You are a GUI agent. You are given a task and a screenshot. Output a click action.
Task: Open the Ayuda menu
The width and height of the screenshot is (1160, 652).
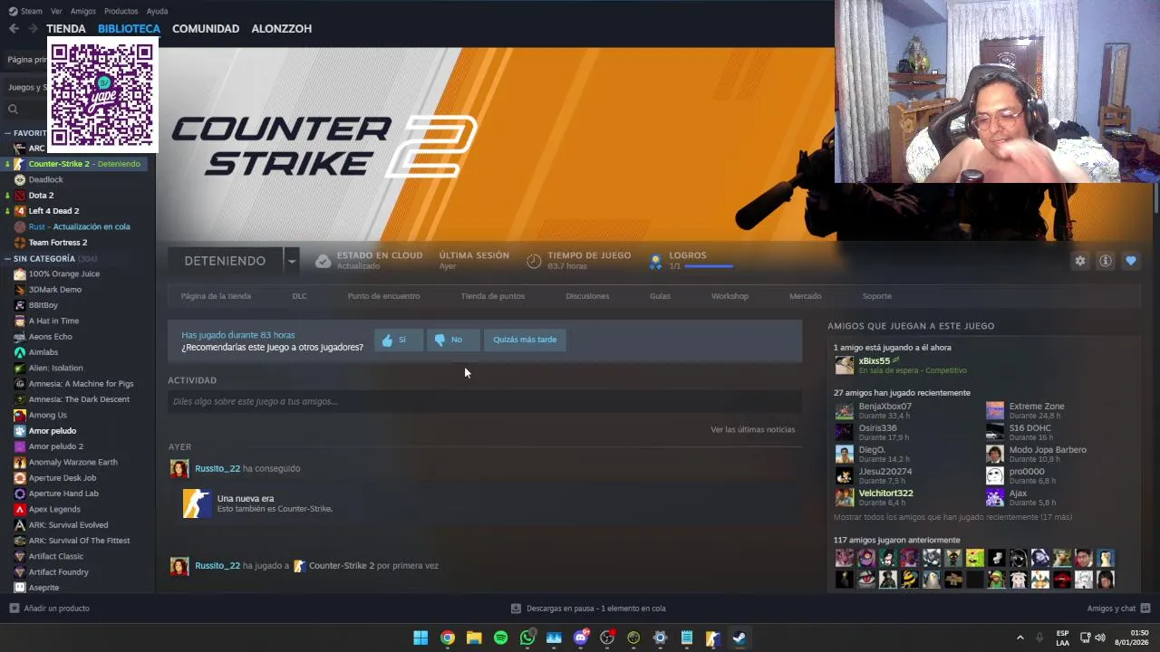click(x=157, y=11)
